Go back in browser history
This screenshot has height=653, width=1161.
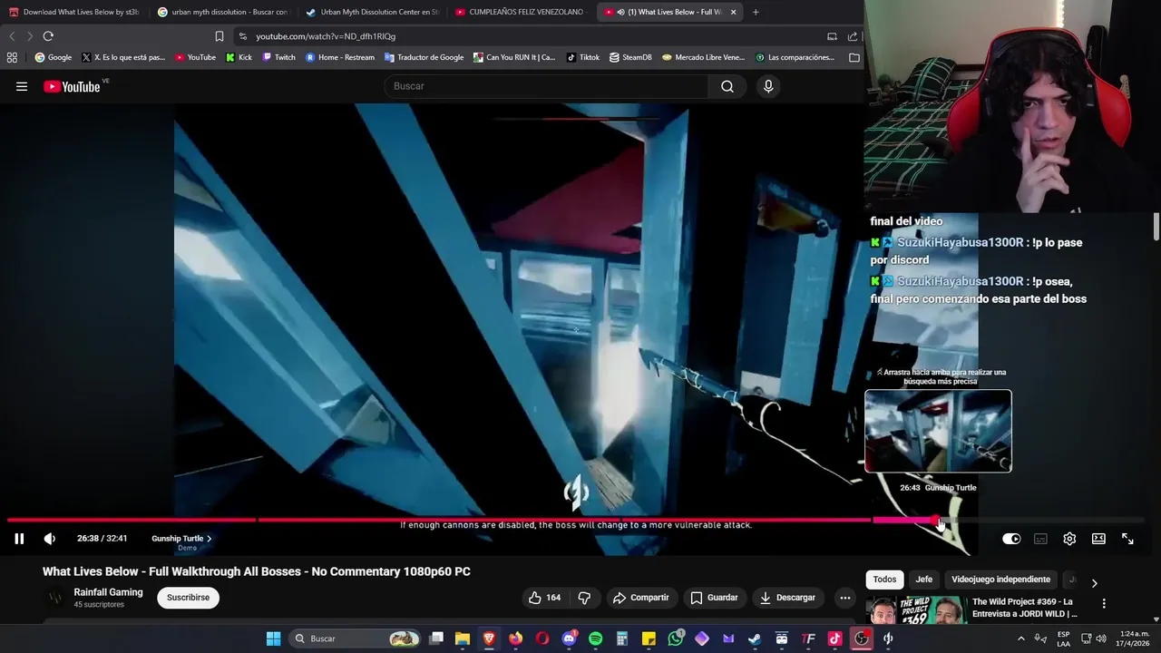pos(12,36)
